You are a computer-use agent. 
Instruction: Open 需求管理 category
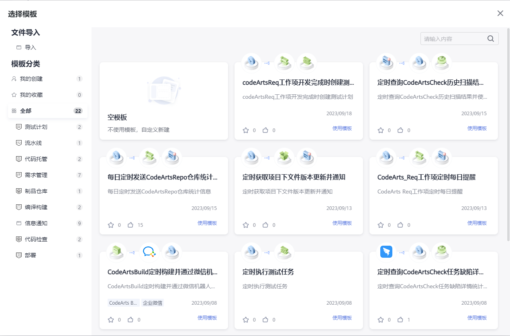[48, 175]
